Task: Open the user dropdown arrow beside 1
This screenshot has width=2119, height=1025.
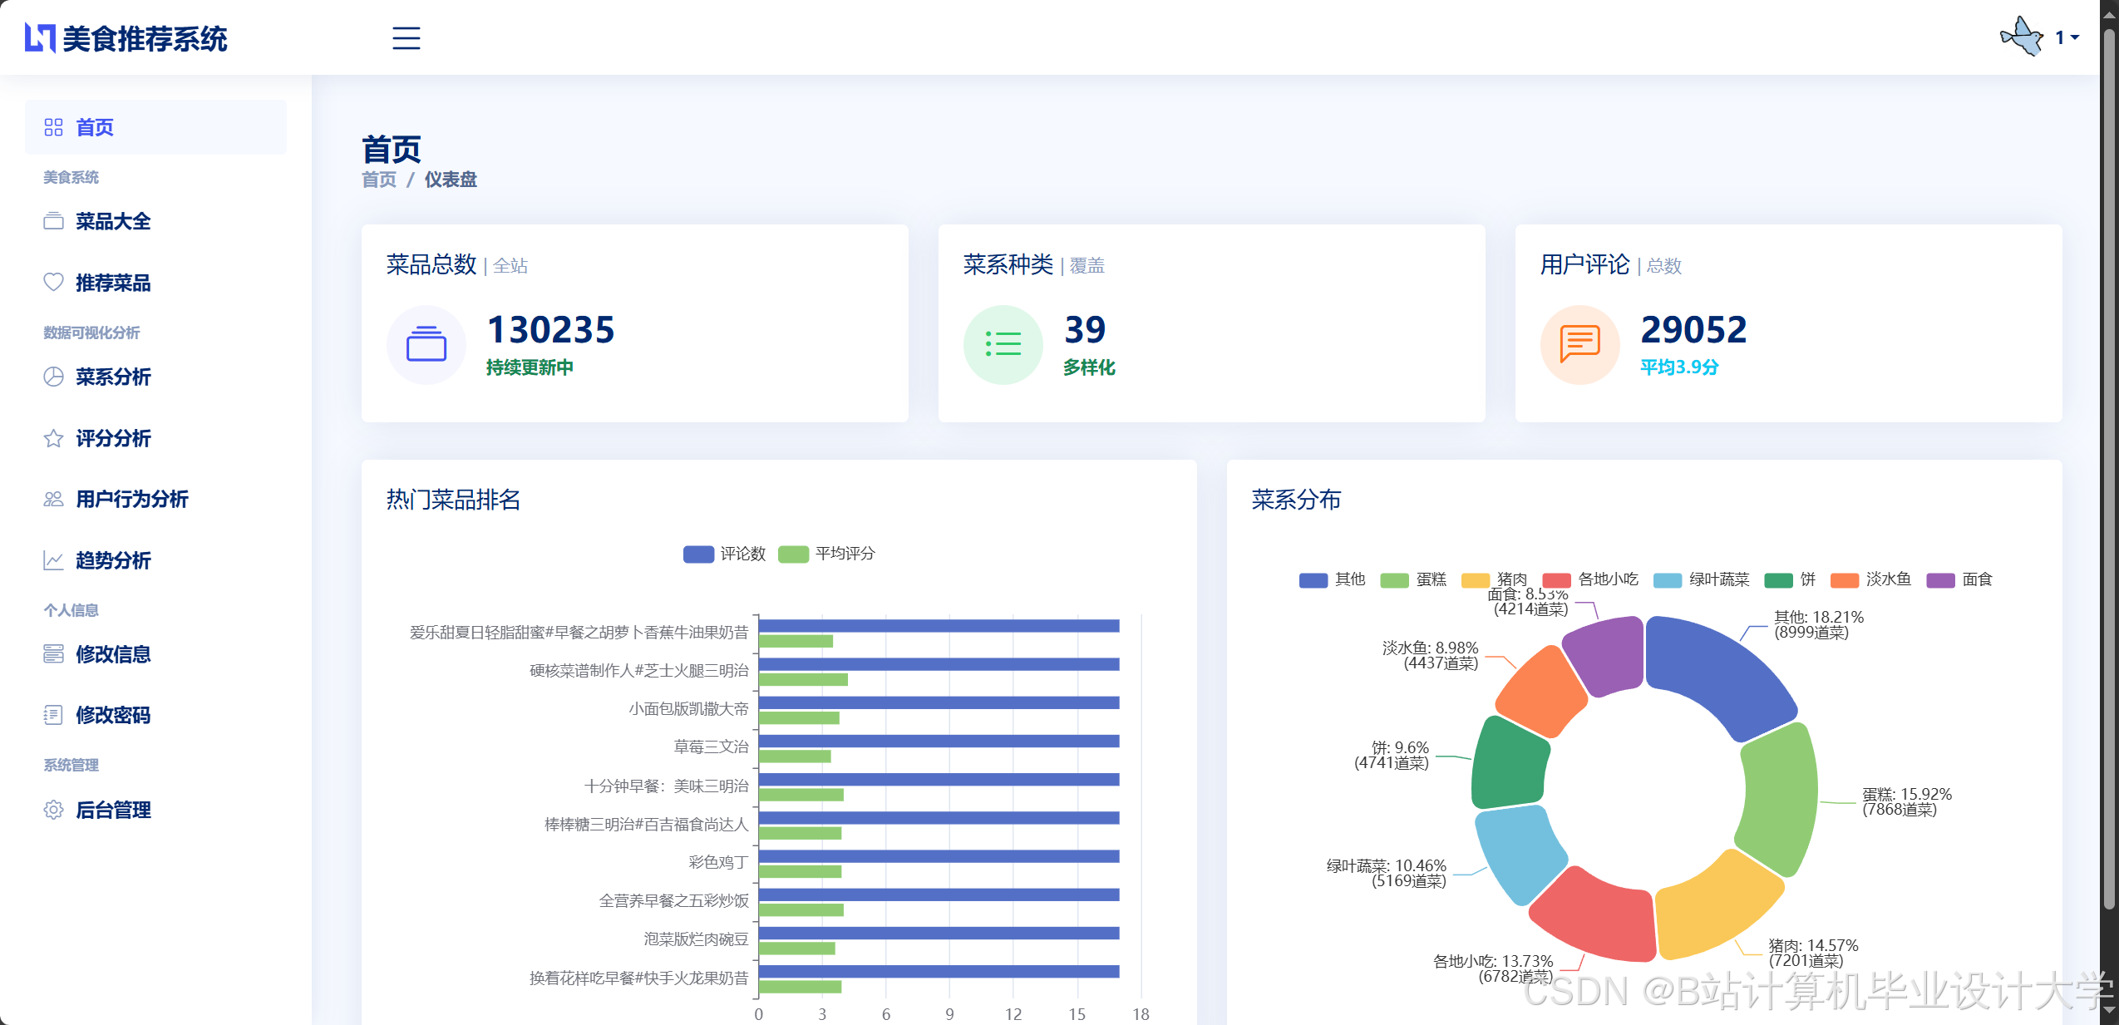Action: tap(2075, 37)
